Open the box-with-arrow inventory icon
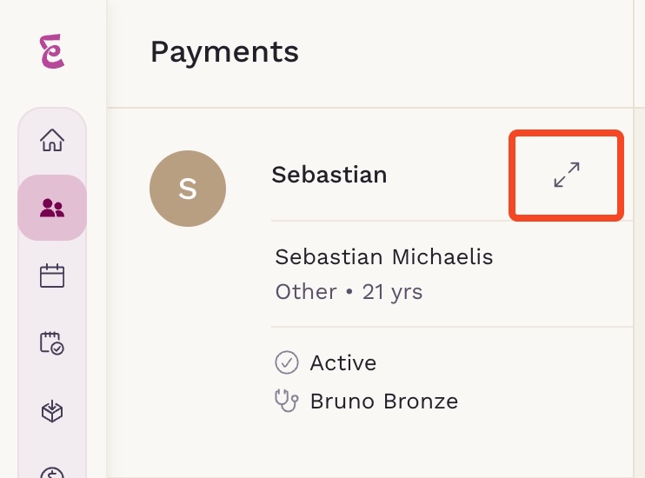Viewport: 645px width, 478px height. click(x=52, y=411)
